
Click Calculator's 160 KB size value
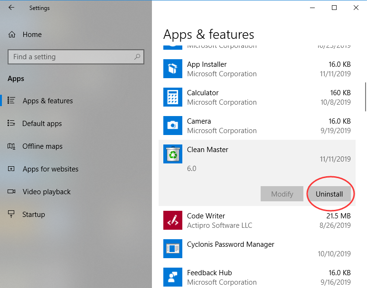tap(340, 93)
